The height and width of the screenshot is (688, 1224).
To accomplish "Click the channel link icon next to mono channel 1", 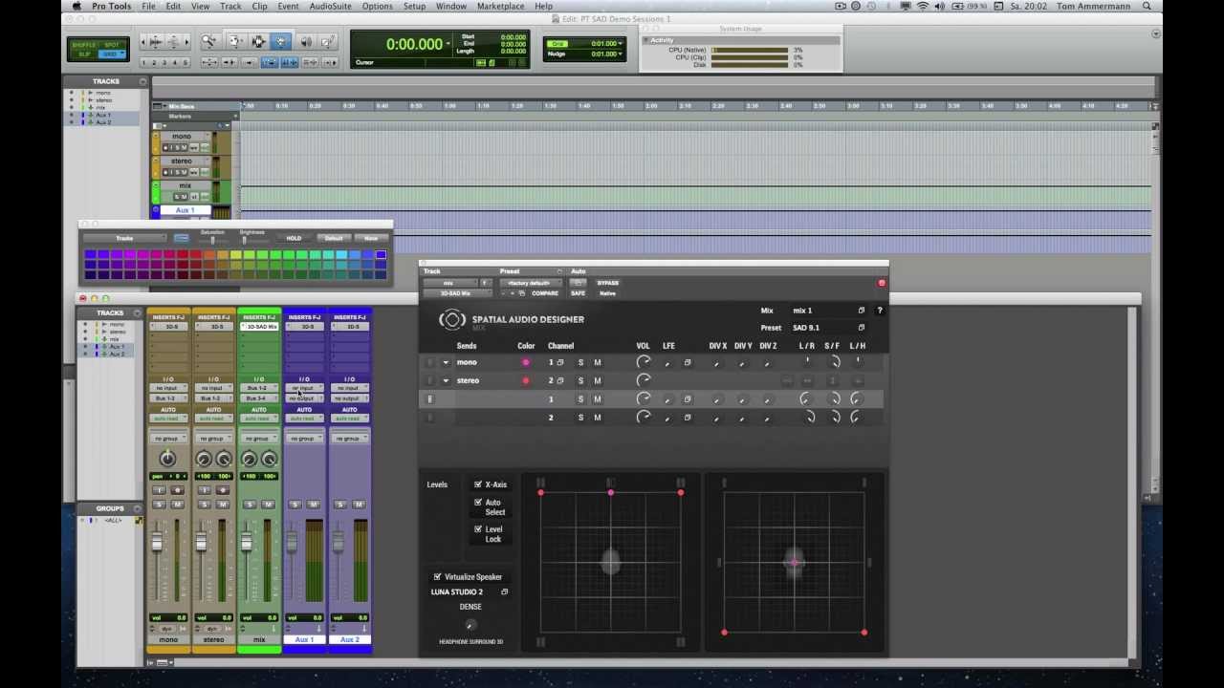I will coord(560,362).
